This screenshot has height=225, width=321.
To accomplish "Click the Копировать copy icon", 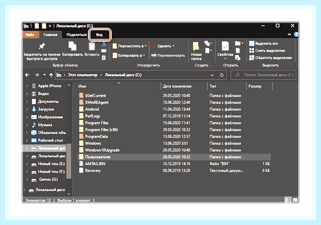I will pyautogui.click(x=72, y=46).
